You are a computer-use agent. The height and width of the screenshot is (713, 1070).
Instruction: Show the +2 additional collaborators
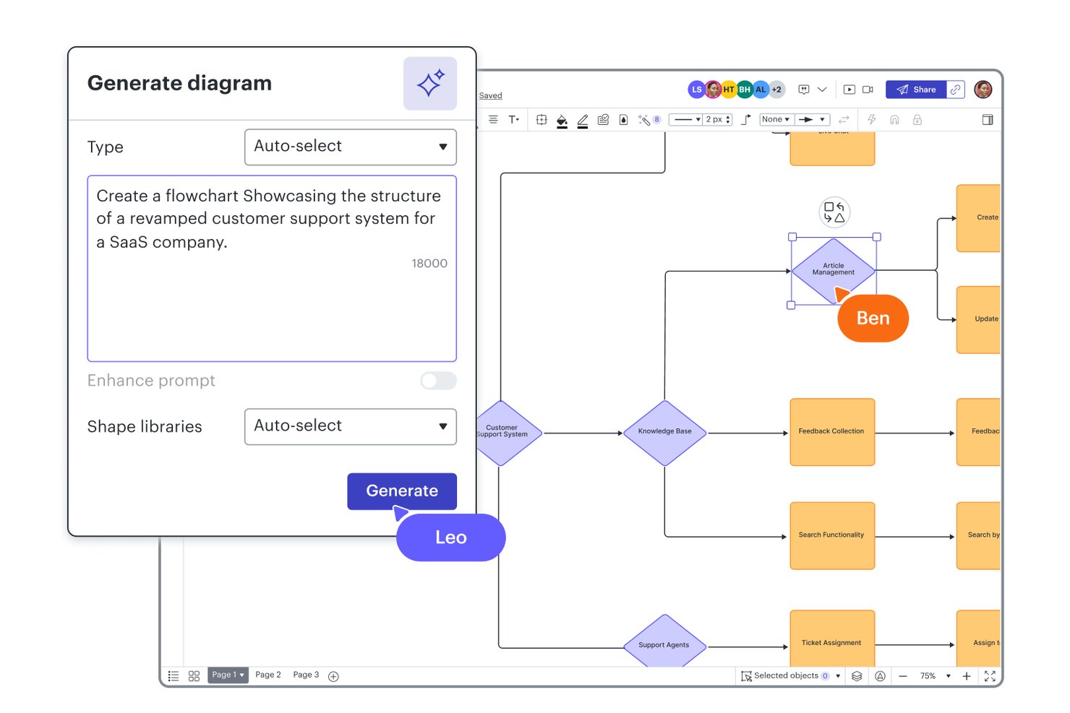click(776, 90)
